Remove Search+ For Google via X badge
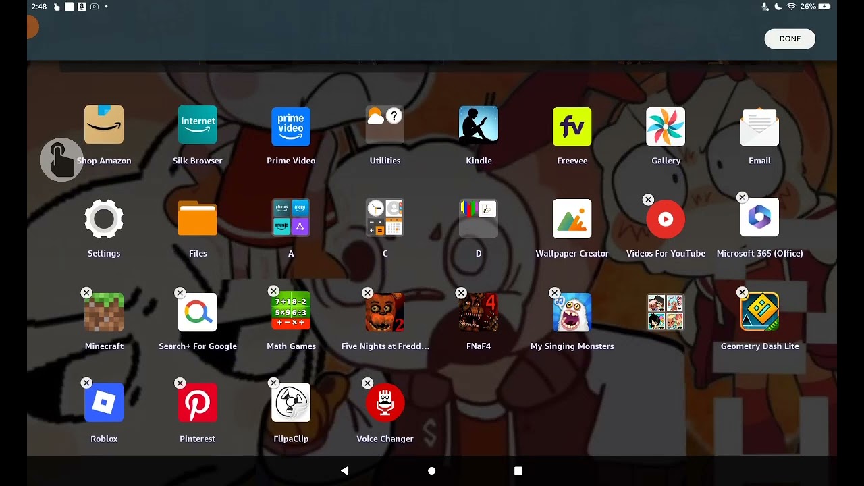 (180, 292)
